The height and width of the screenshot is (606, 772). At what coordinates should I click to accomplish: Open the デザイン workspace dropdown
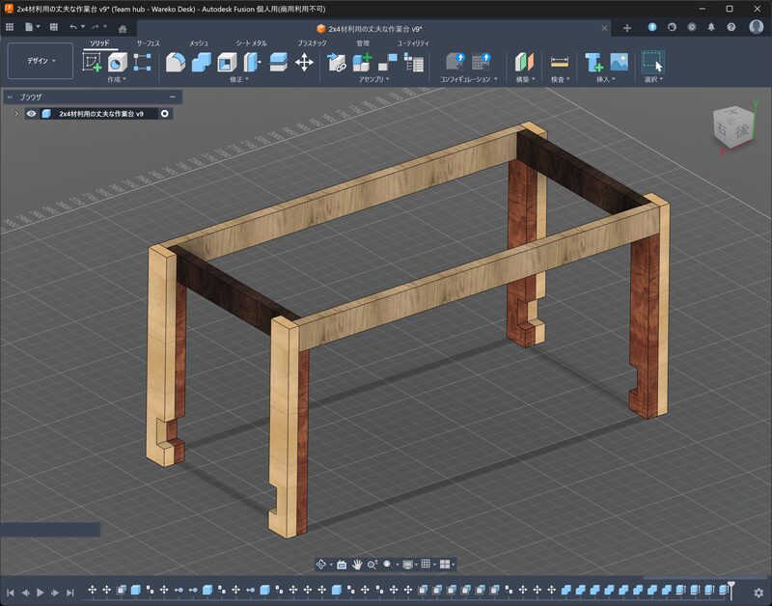41,61
